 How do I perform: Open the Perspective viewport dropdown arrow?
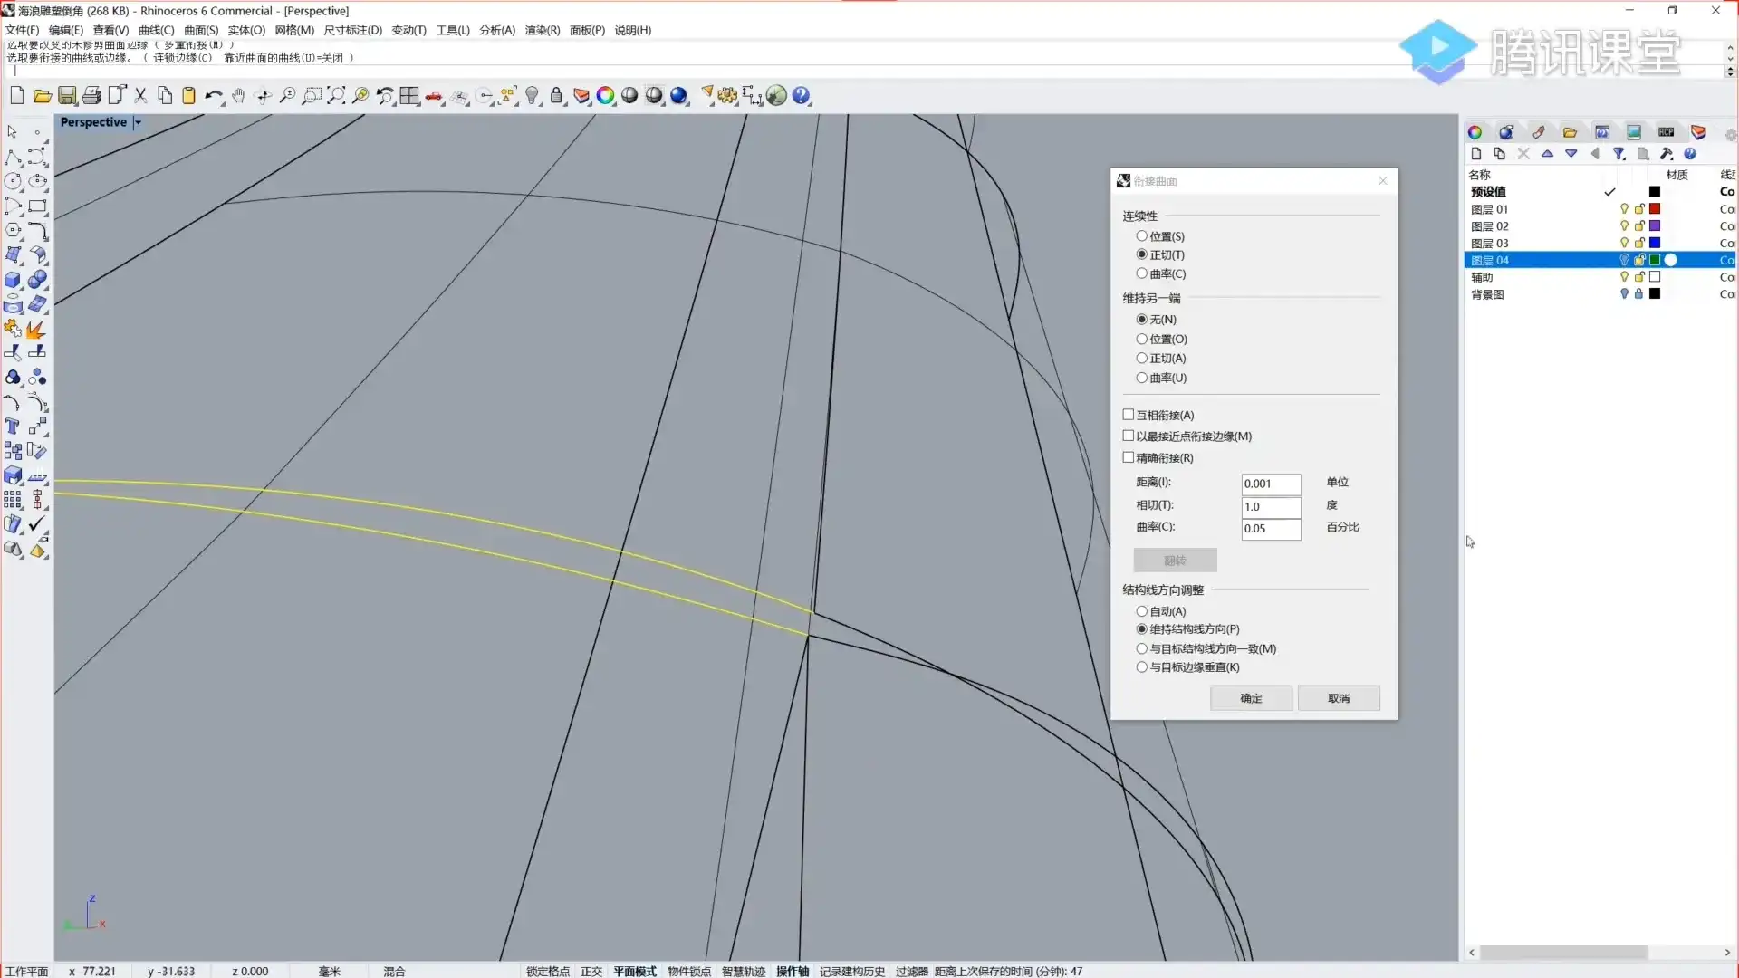(x=138, y=122)
